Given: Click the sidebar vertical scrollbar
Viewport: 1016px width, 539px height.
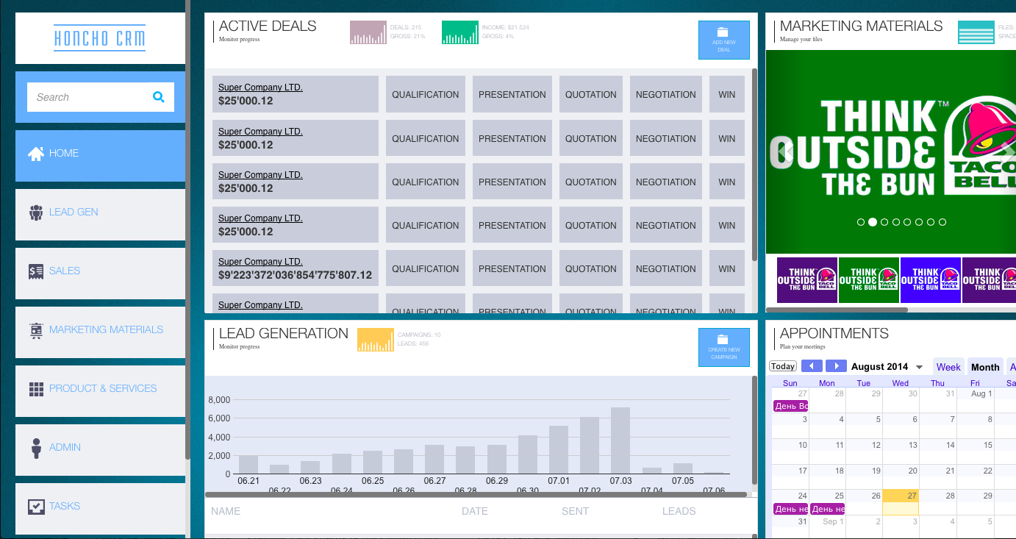Looking at the screenshot, I should pyautogui.click(x=188, y=228).
